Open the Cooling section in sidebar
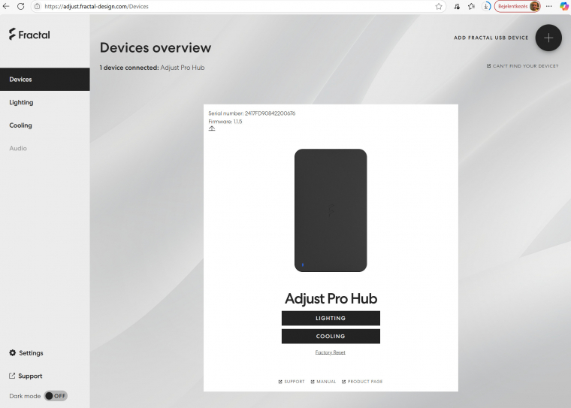The width and height of the screenshot is (571, 408). coord(20,125)
